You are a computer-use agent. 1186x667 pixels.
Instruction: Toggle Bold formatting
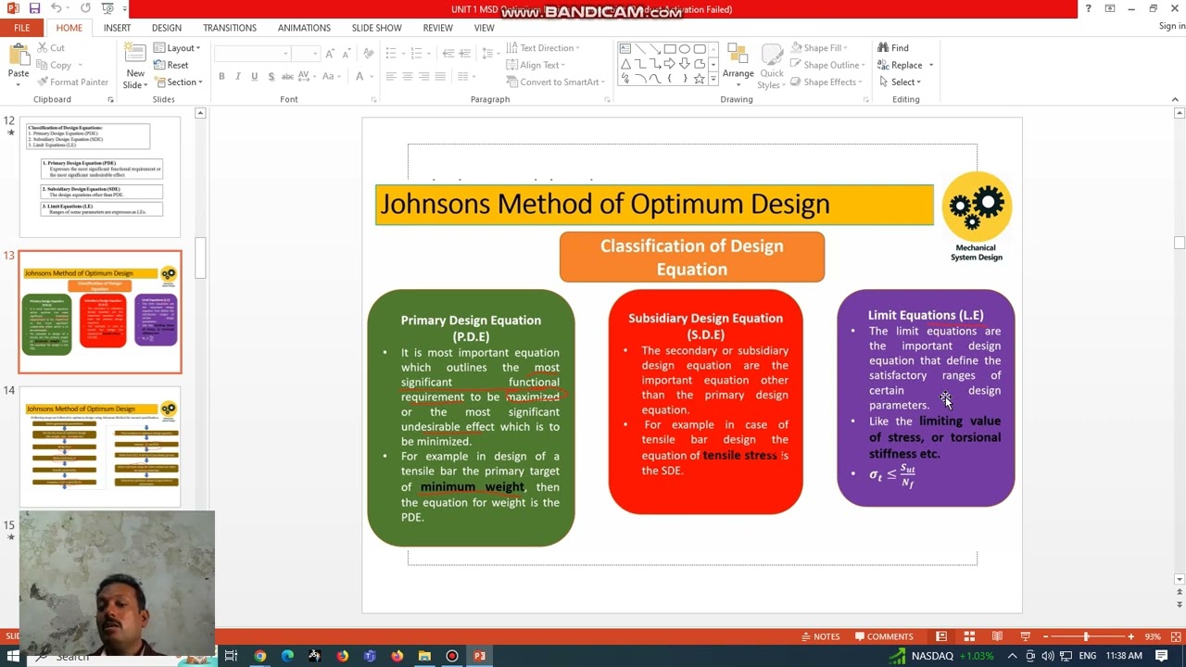221,77
